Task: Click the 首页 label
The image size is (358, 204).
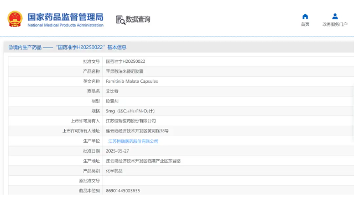Action: (x=305, y=24)
